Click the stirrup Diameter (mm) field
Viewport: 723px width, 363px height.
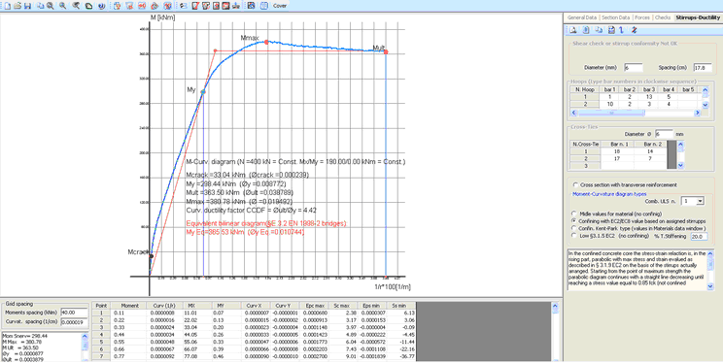633,68
